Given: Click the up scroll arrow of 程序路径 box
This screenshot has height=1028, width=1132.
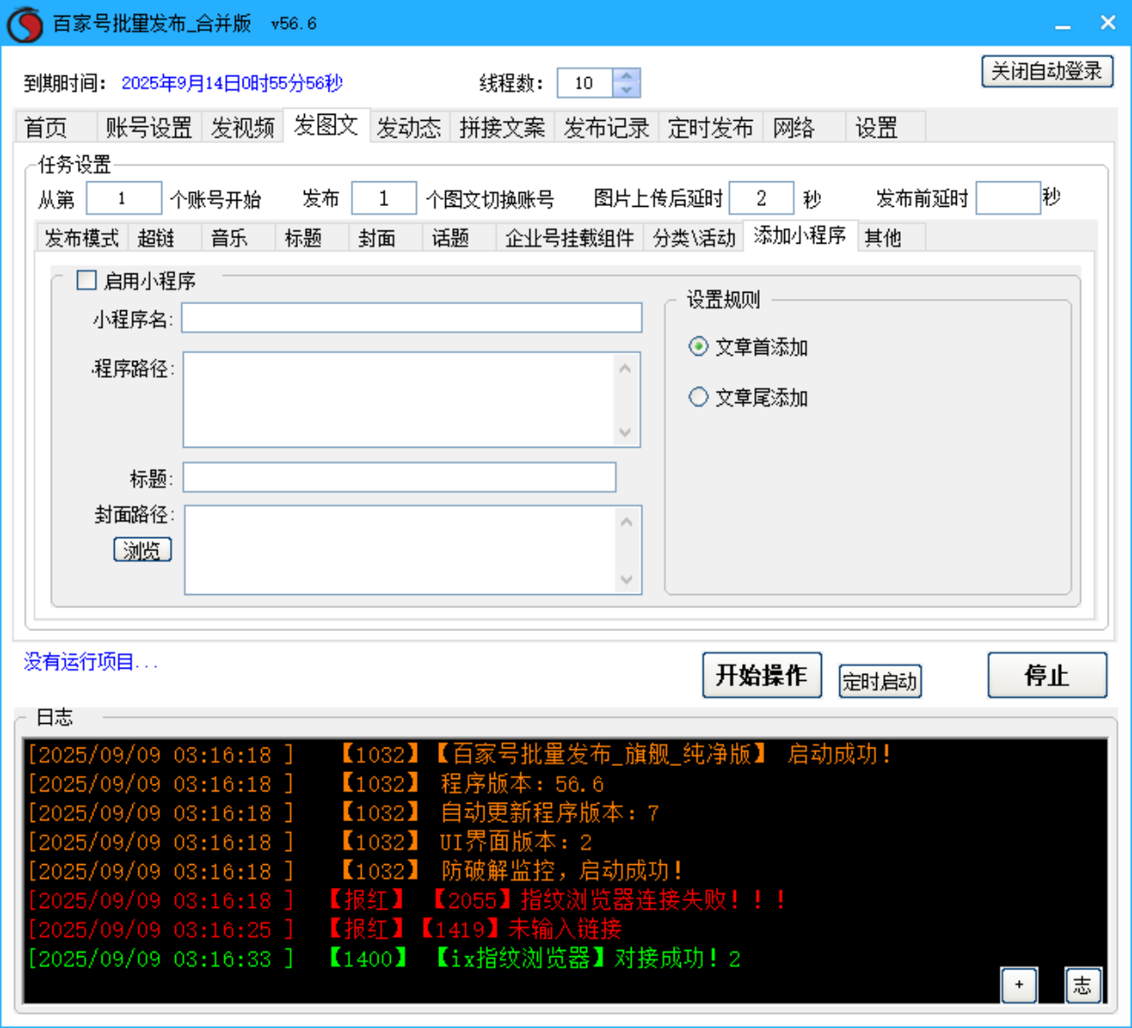Looking at the screenshot, I should click(625, 369).
